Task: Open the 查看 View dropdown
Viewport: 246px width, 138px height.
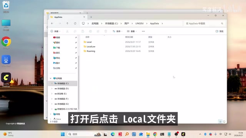Action: [132, 31]
